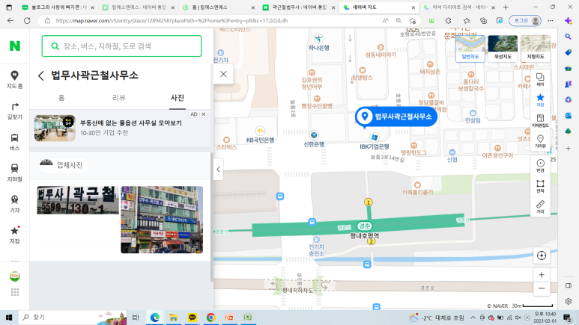Switch to the 곽근철법무사 browser tab
Screen dimensions: 579x325
tap(299, 7)
